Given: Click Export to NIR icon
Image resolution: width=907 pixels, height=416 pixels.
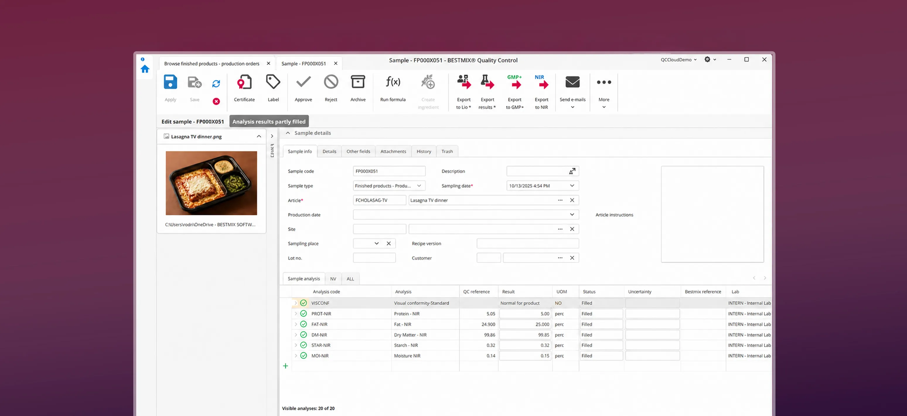Looking at the screenshot, I should point(541,82).
